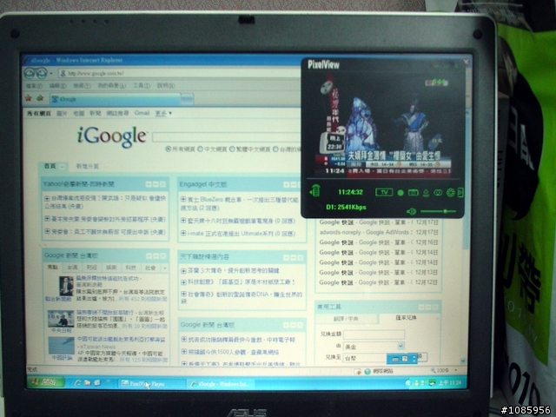The height and width of the screenshot is (417, 556).
Task: Click the 圖片 link in Google top bar
Action: (x=62, y=113)
